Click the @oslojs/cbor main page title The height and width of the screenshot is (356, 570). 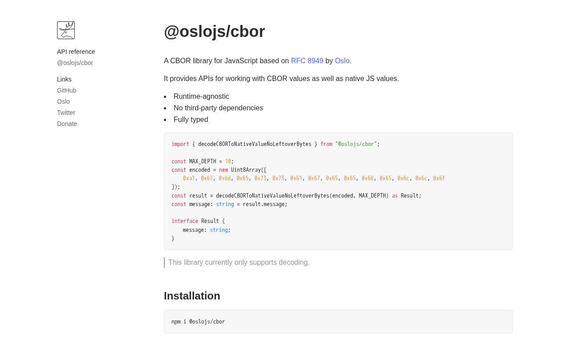pyautogui.click(x=214, y=32)
